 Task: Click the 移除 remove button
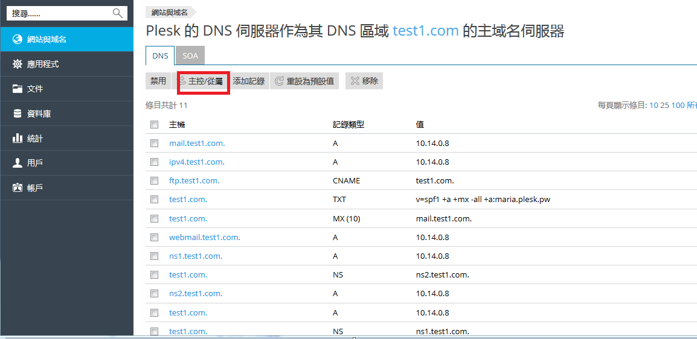[x=364, y=81]
